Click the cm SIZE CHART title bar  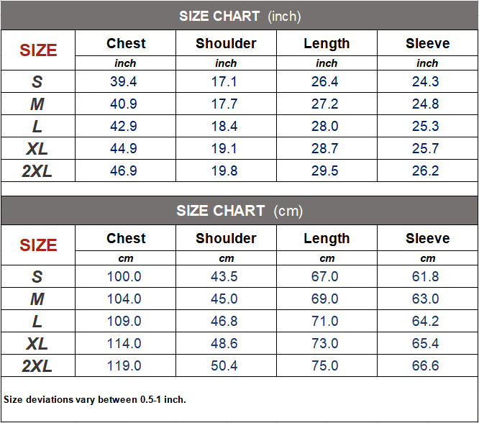[x=240, y=211]
